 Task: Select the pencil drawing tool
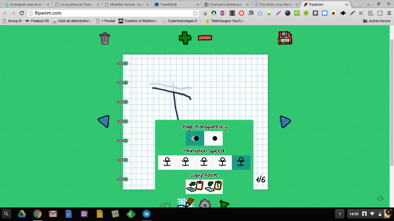pyautogui.click(x=186, y=203)
